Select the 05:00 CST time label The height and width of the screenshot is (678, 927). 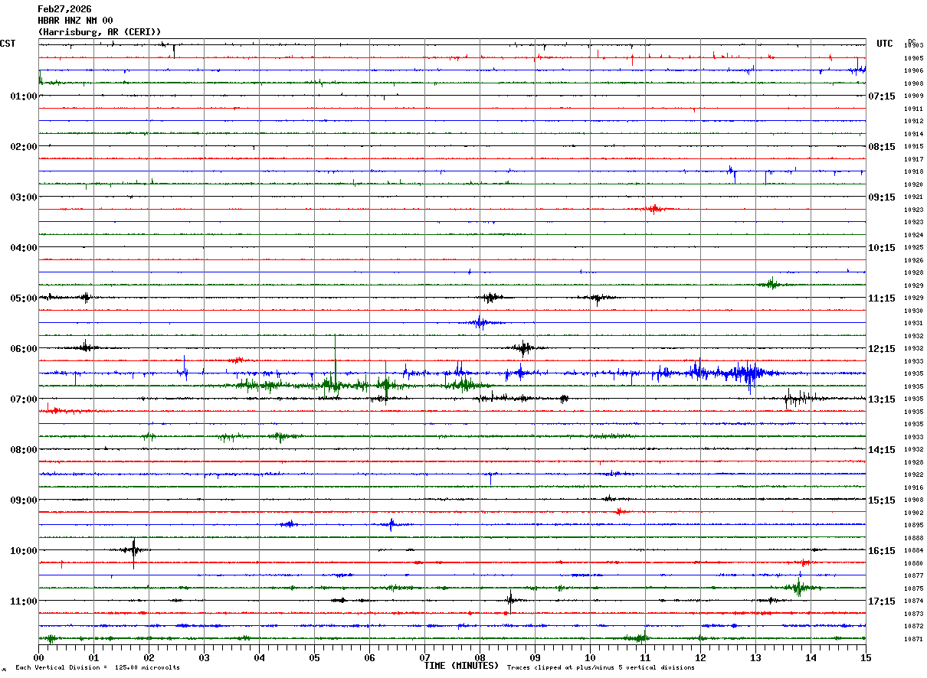pyautogui.click(x=23, y=298)
